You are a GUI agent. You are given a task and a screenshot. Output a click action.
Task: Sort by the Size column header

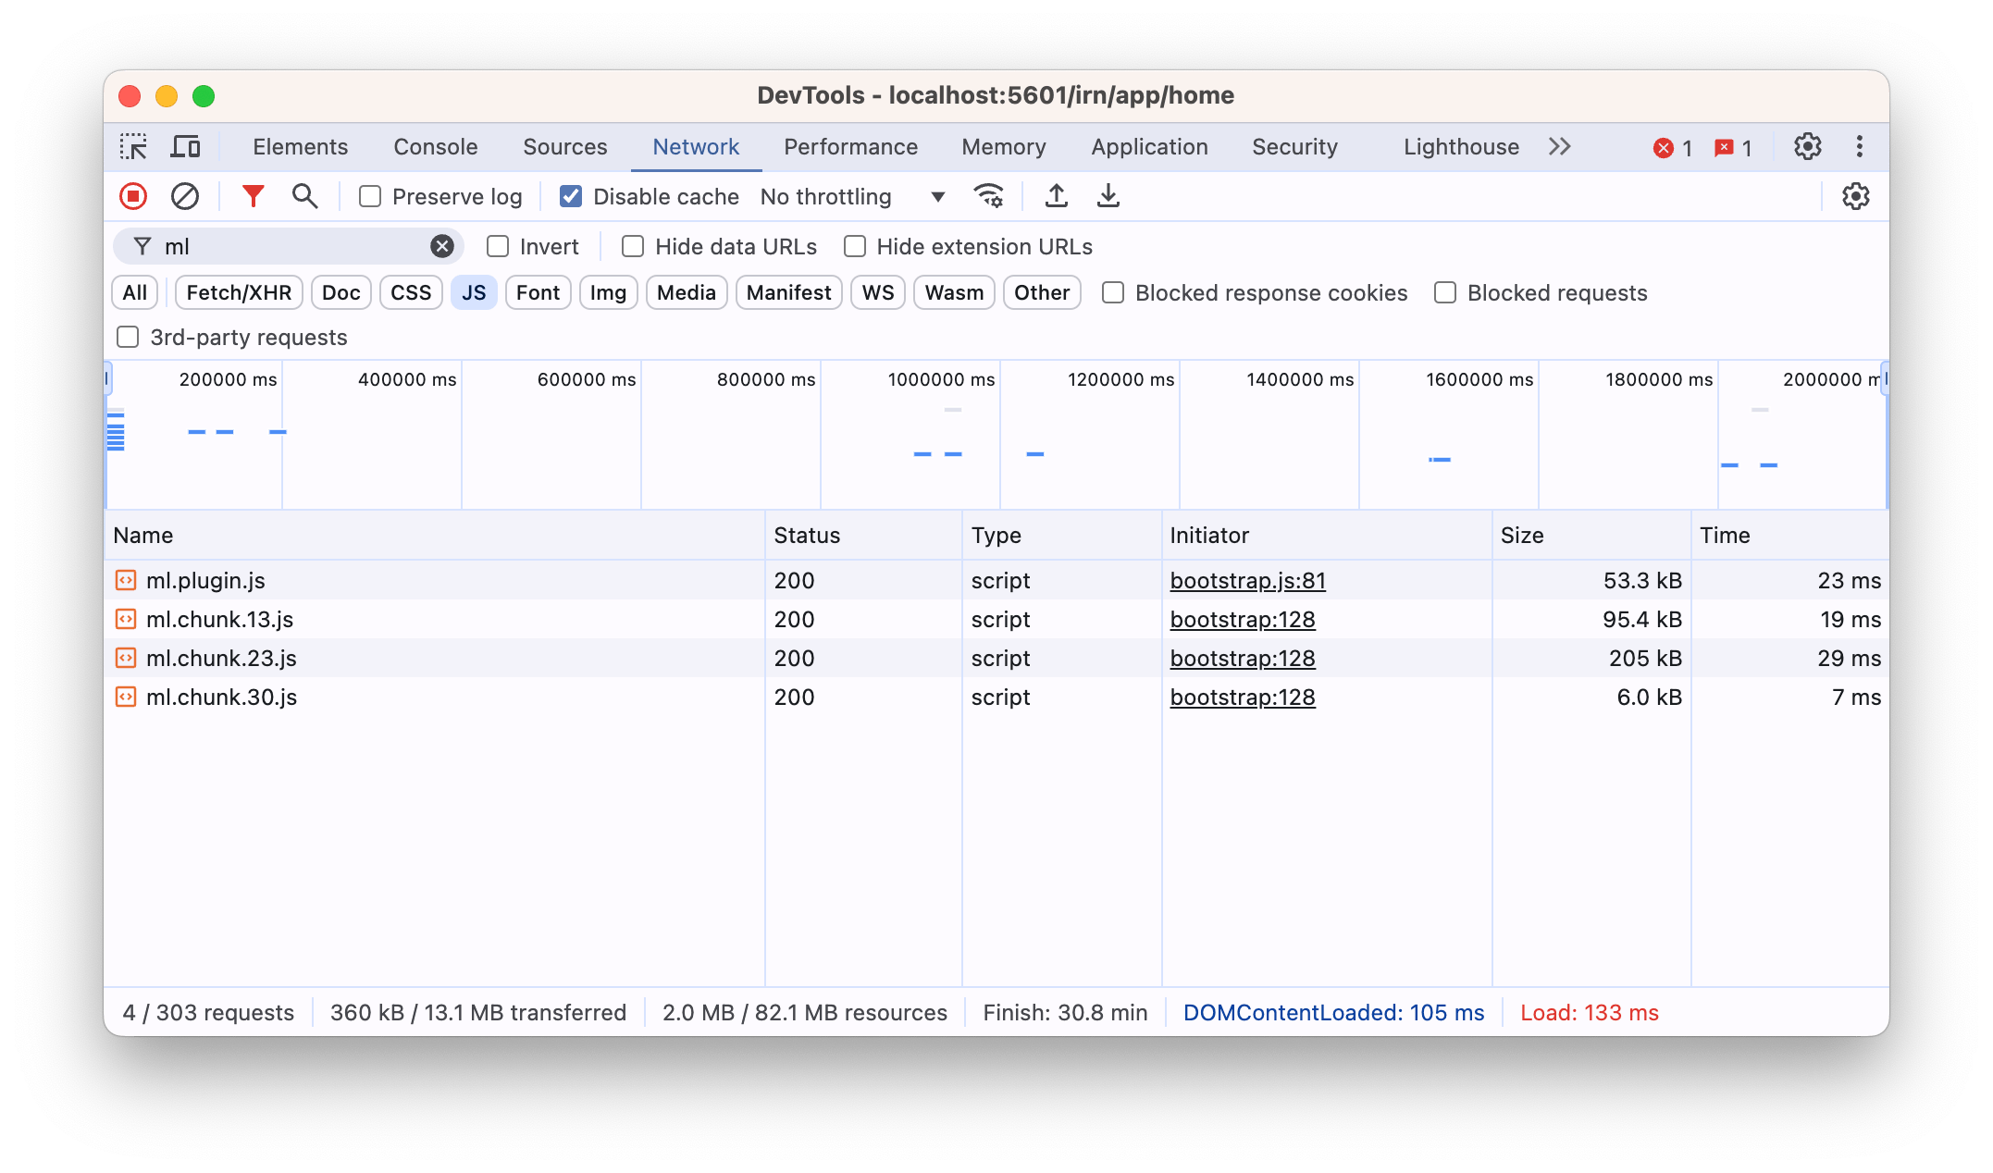[x=1591, y=535]
